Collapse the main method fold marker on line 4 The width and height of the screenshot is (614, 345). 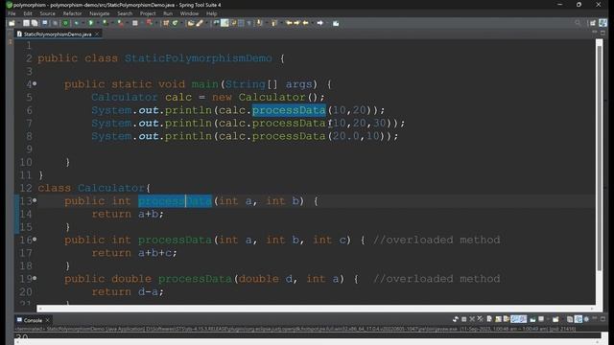point(35,83)
